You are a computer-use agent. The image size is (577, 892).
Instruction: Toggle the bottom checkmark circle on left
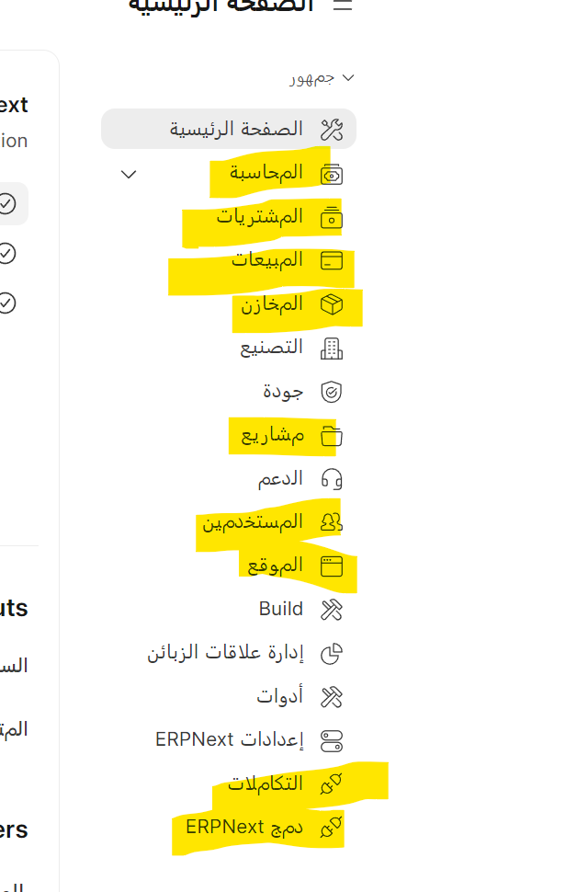6,303
